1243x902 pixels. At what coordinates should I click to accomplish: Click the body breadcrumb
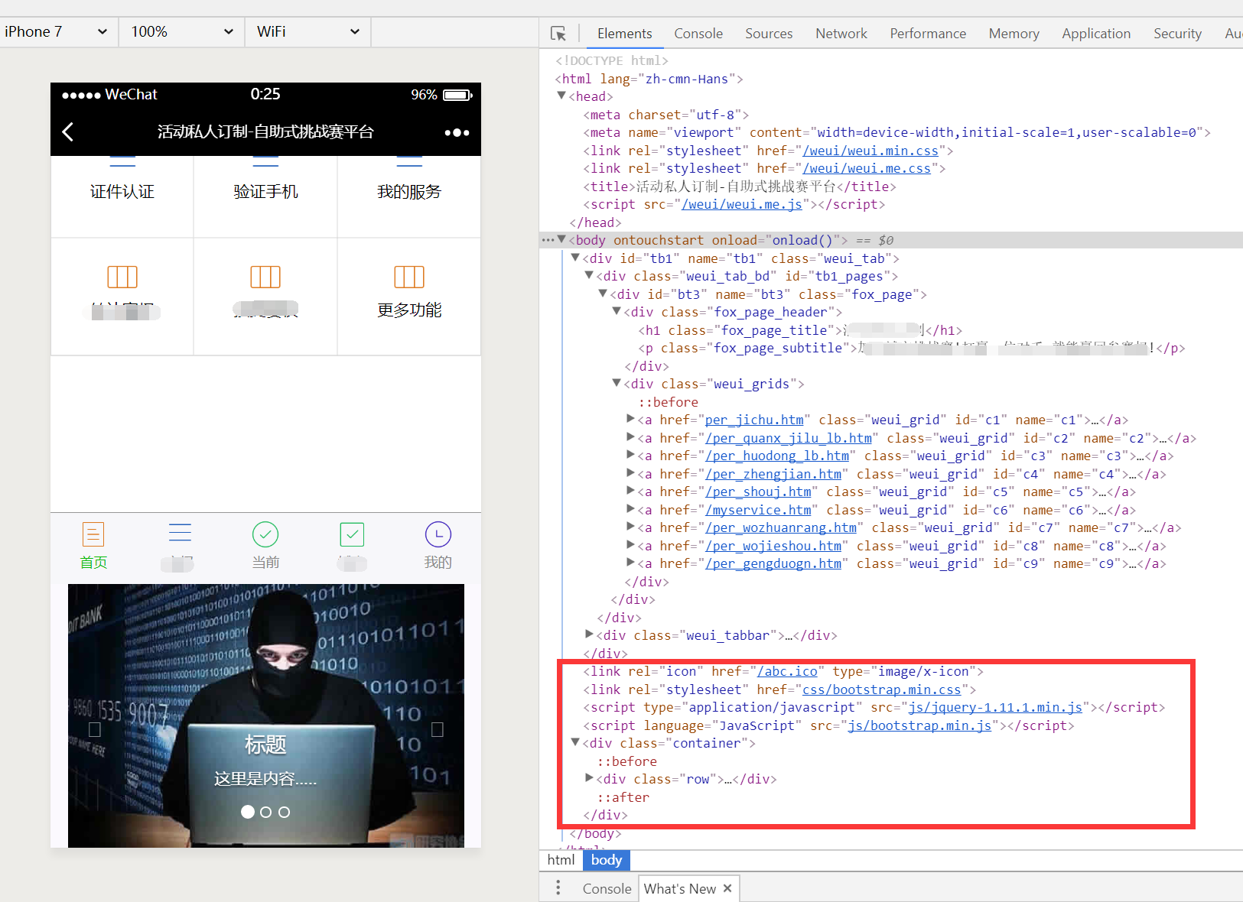(607, 860)
